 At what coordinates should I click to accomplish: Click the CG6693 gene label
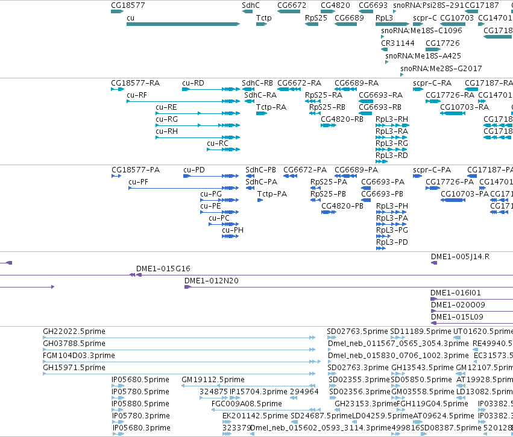[x=373, y=5]
